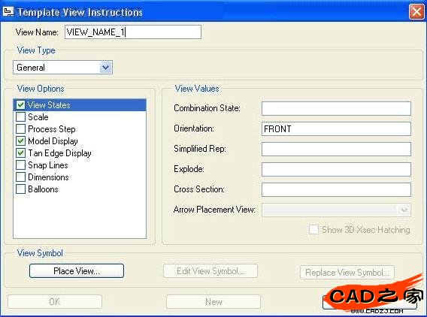Select the Simplified Rep input box
The image size is (427, 317).
(336, 149)
